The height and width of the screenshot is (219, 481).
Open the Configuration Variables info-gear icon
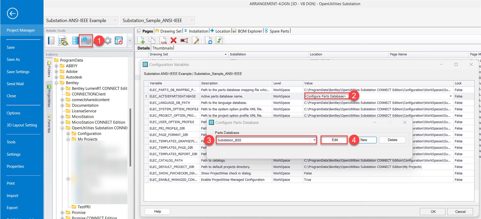pyautogui.click(x=86, y=40)
